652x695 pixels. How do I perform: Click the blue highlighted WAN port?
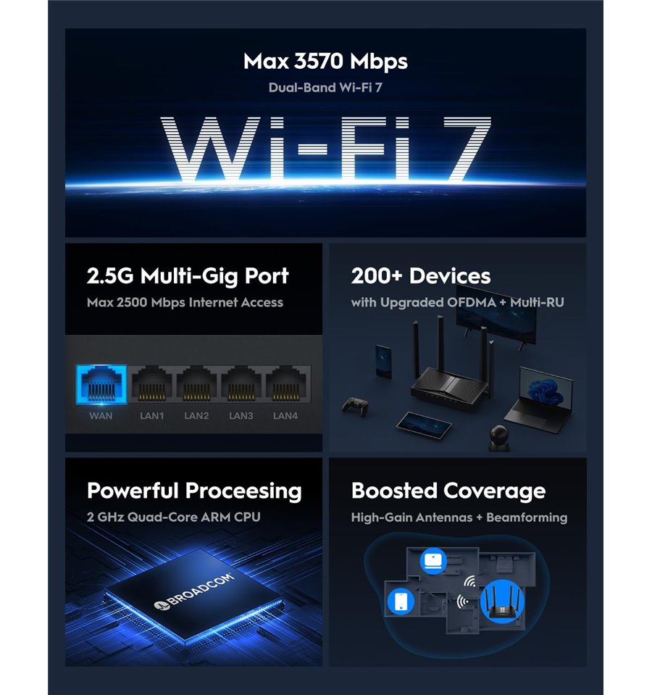pos(101,384)
